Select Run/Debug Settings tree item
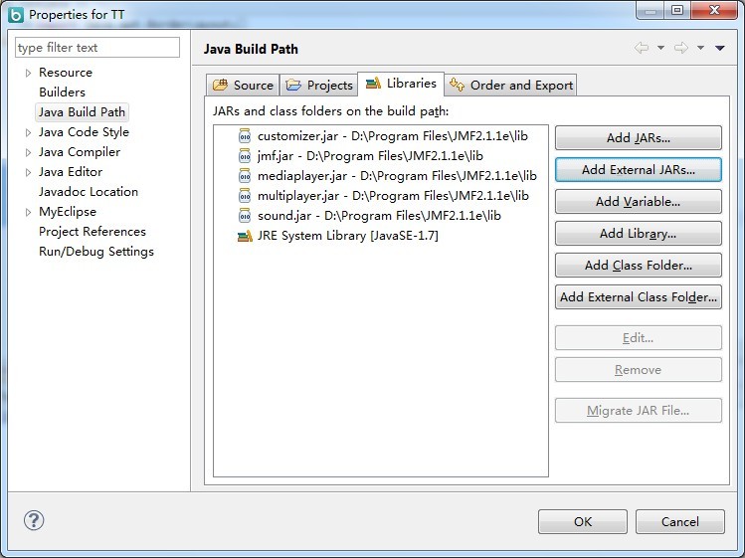Viewport: 745px width, 558px height. point(96,252)
